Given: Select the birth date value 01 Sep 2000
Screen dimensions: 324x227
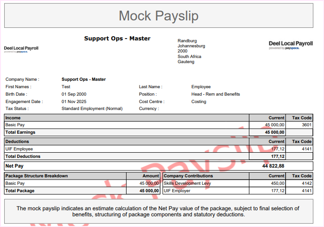Looking at the screenshot, I should 74,94.
